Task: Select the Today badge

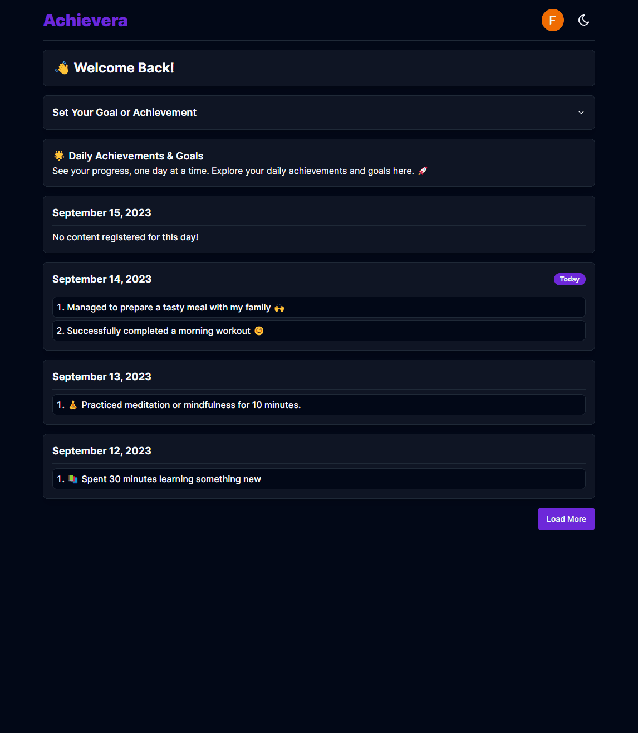Action: tap(570, 279)
